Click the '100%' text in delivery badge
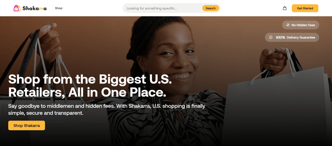 [280, 38]
